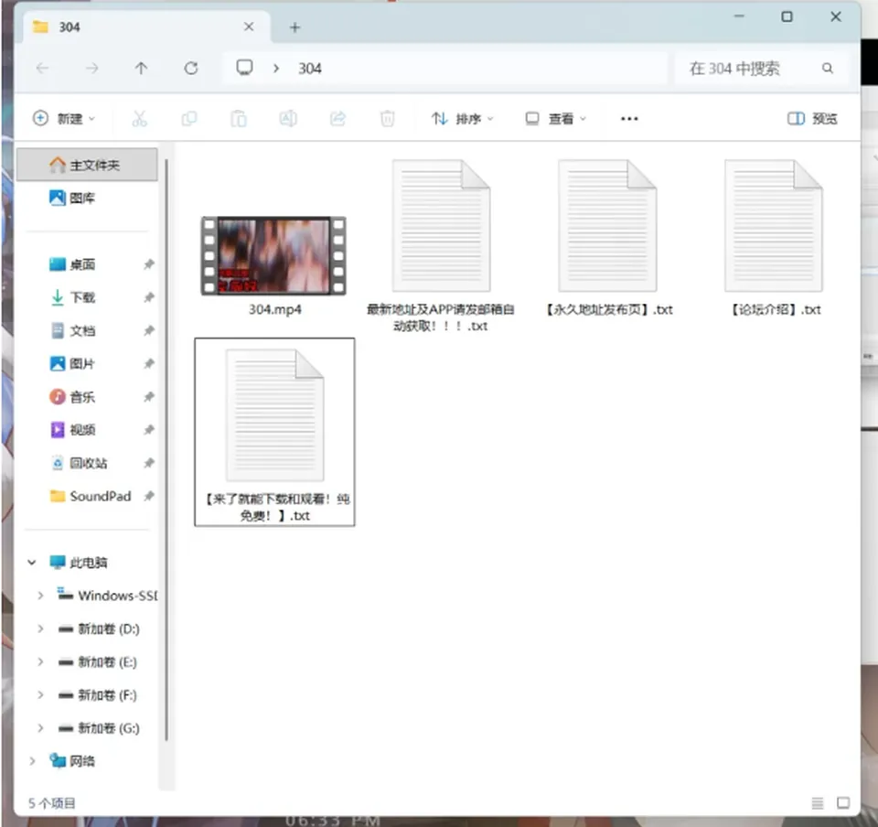This screenshot has width=878, height=827.
Task: Click the Copy icon in toolbar
Action: pos(189,119)
